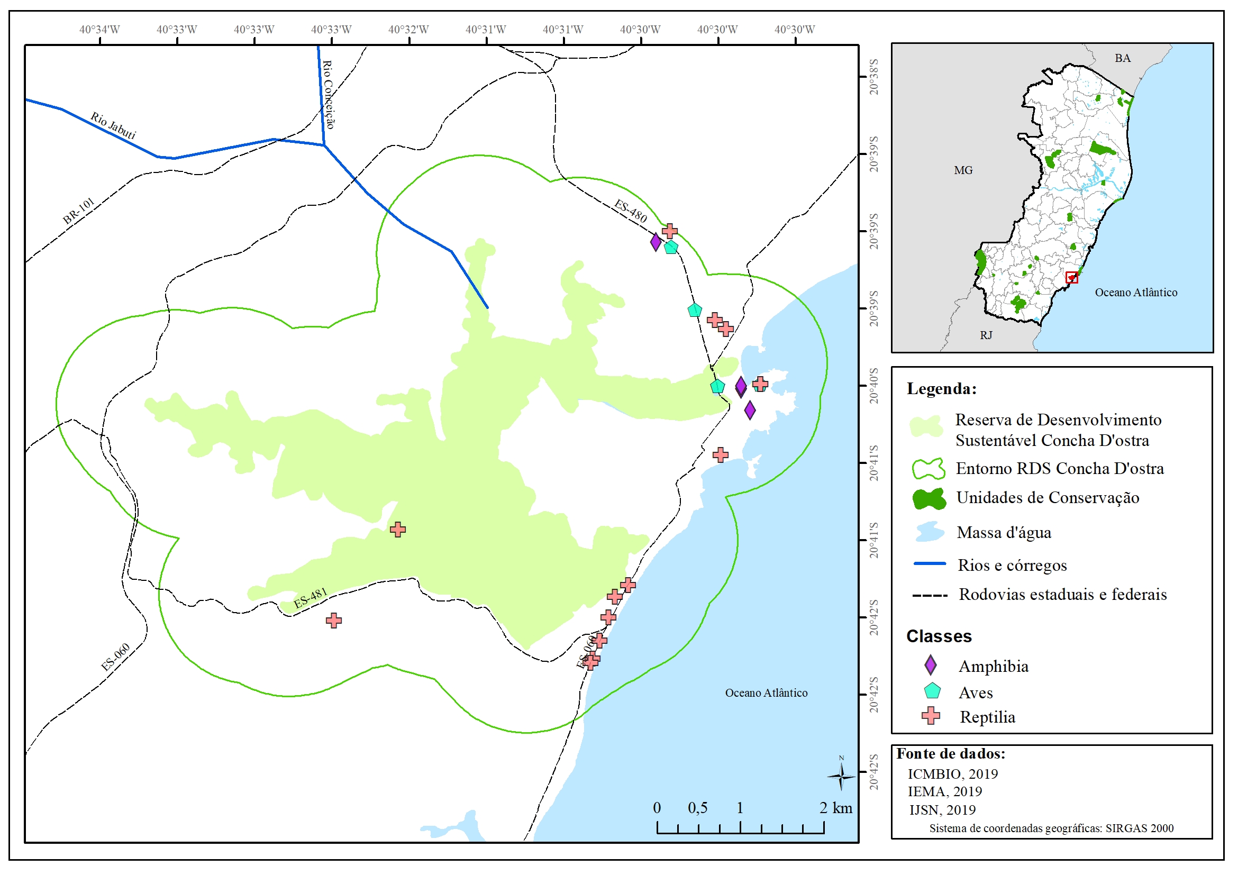The height and width of the screenshot is (875, 1238).
Task: Click the Reptilia cross marker below ES-481 label
Action: (x=334, y=620)
